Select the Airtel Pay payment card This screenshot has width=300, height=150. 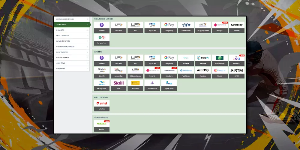[102, 106]
